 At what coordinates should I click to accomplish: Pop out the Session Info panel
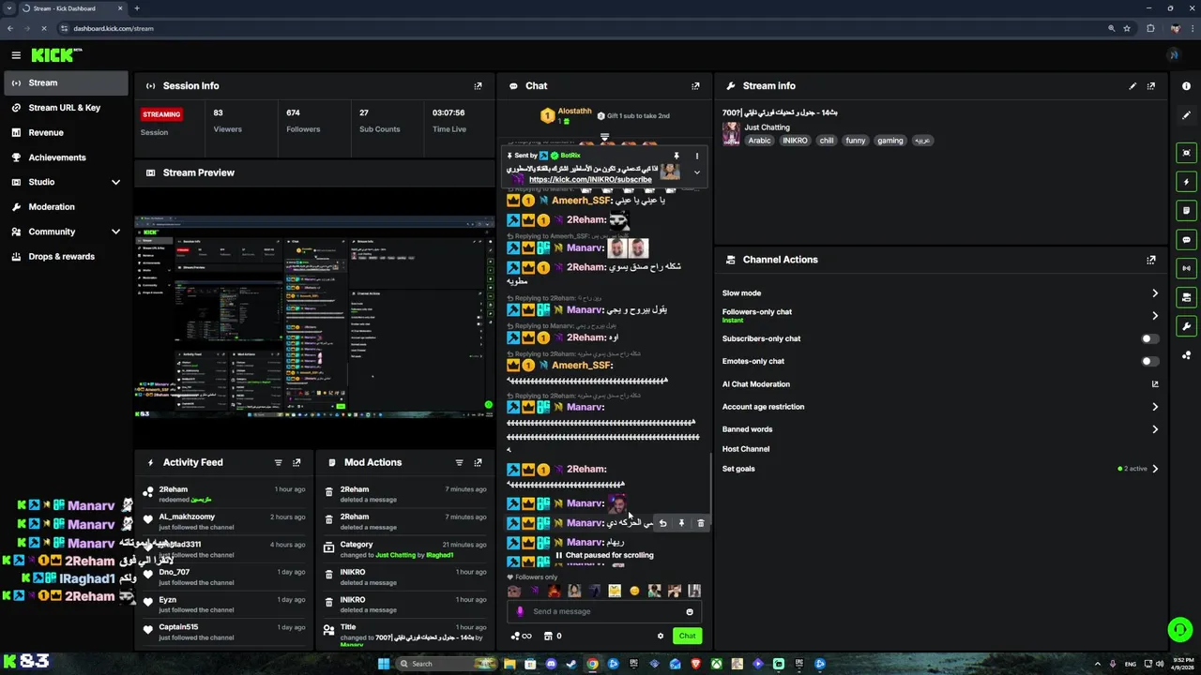[x=478, y=85]
